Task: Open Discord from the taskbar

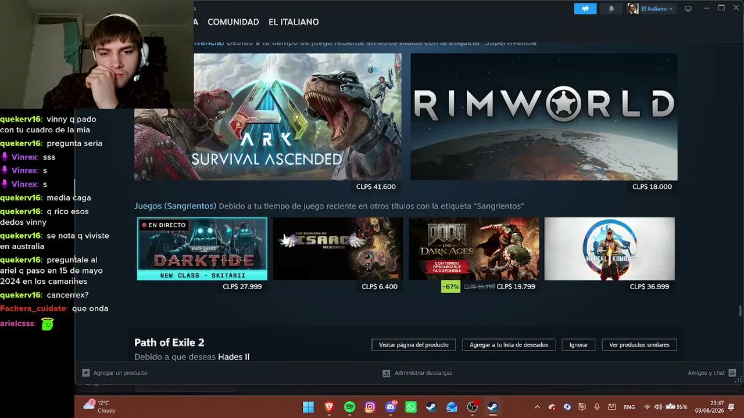Action: coord(391,407)
